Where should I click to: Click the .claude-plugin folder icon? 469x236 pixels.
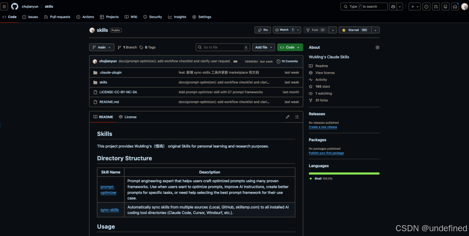95,72
